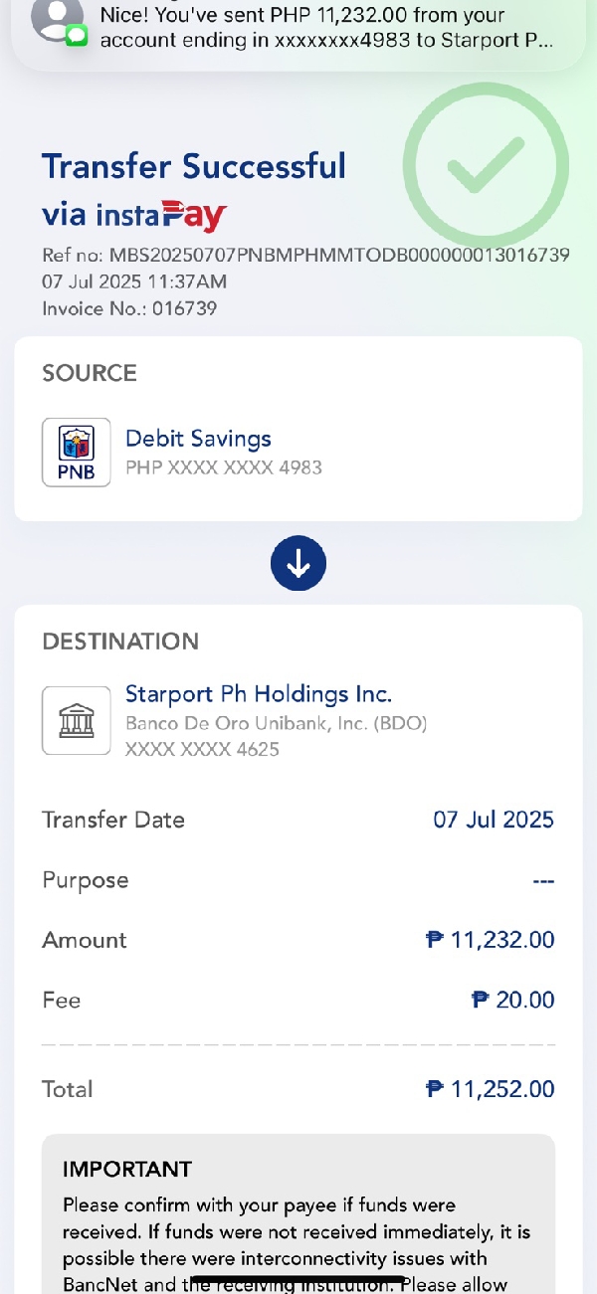
Task: Tap the Transfer Successful heading
Action: [194, 166]
